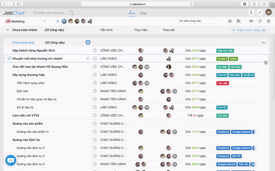Screen dimensions: 275x171
Task: Click the drag handle on Khuyến mãi row
Action: 9,59
